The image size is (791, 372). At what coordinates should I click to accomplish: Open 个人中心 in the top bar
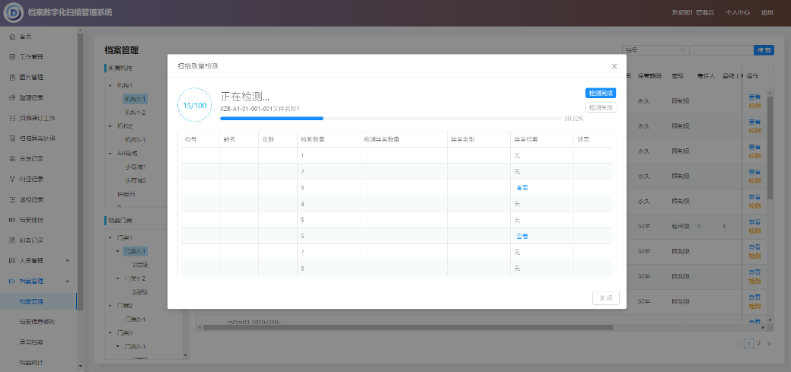[x=737, y=13]
